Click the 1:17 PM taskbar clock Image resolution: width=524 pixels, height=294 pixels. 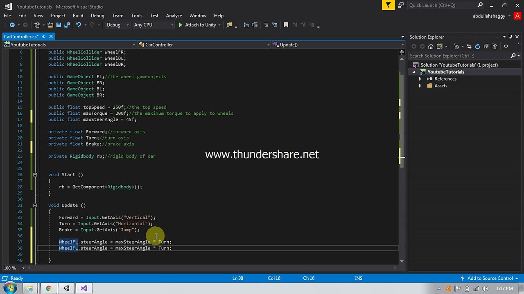click(x=504, y=289)
